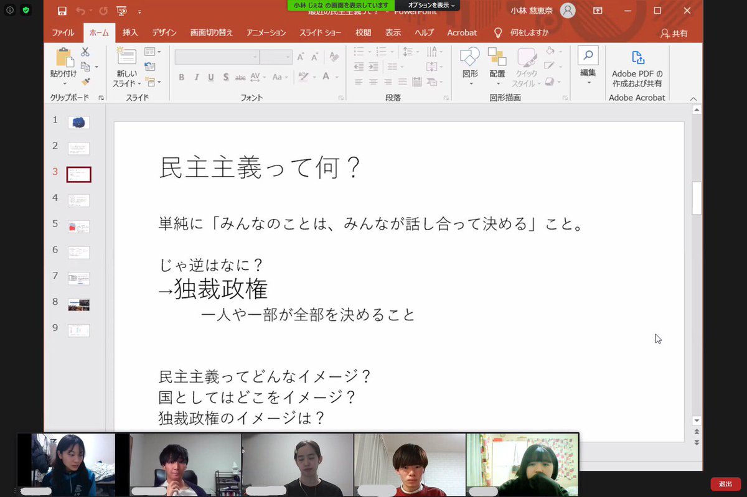
Task: Open the Shape Fill color bucket
Action: click(552, 52)
